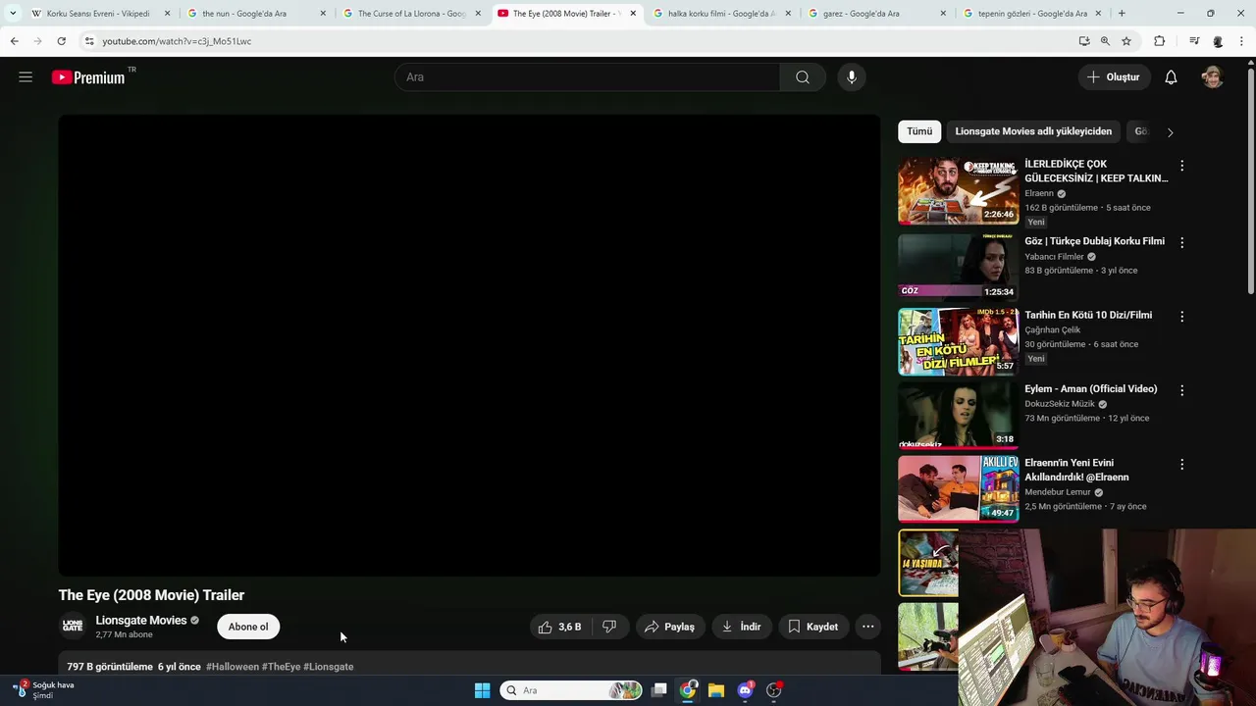Click the Windows taskbar search box
Viewport: 1256px width, 706px height.
(570, 690)
